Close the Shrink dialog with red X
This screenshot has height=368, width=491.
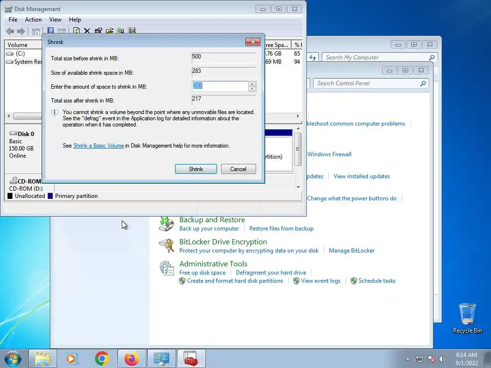[253, 42]
